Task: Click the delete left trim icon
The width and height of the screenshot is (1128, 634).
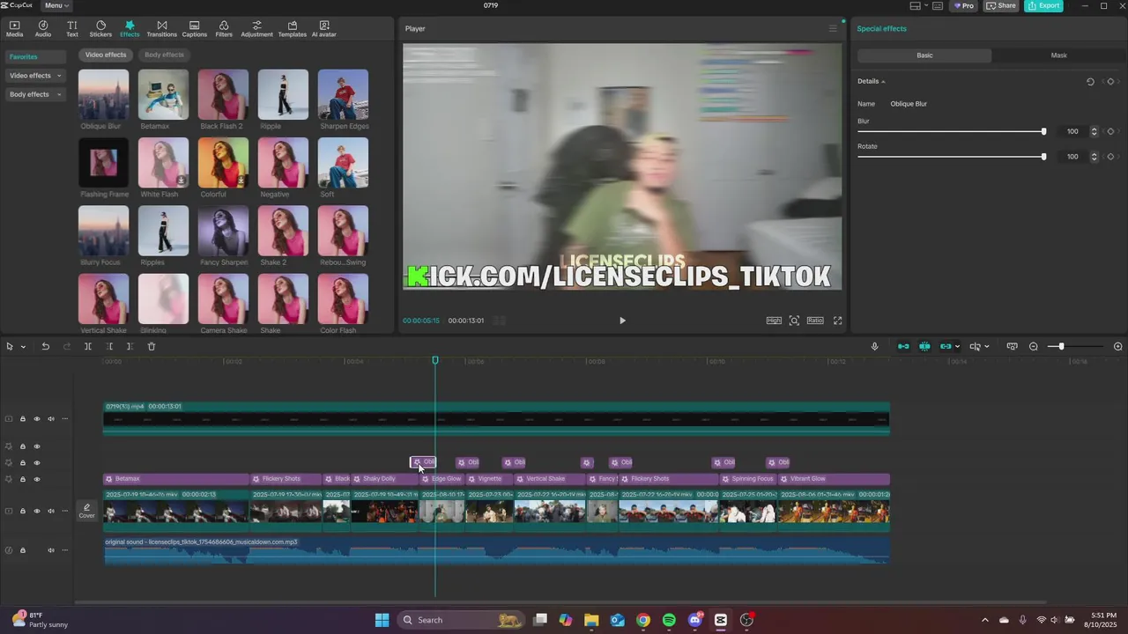Action: [x=108, y=346]
